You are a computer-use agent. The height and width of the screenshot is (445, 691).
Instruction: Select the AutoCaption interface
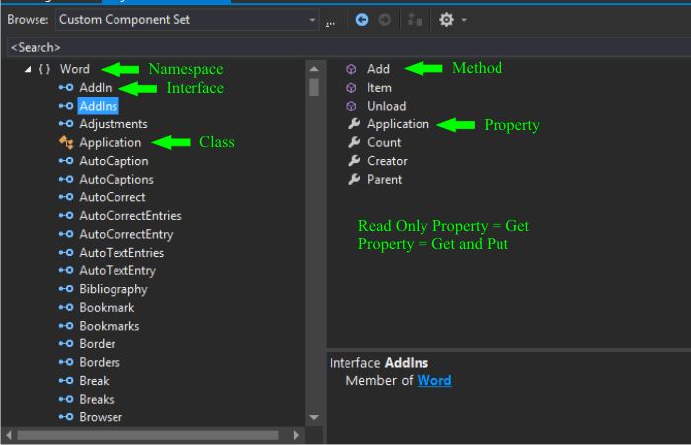click(114, 161)
